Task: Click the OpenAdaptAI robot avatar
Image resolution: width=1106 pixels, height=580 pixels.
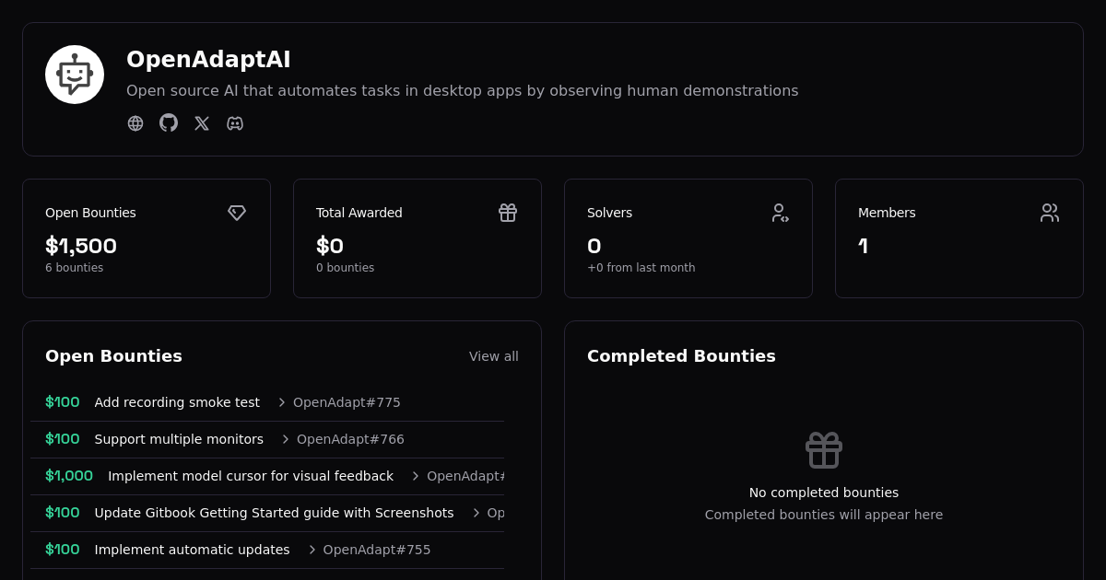Action: [x=75, y=74]
